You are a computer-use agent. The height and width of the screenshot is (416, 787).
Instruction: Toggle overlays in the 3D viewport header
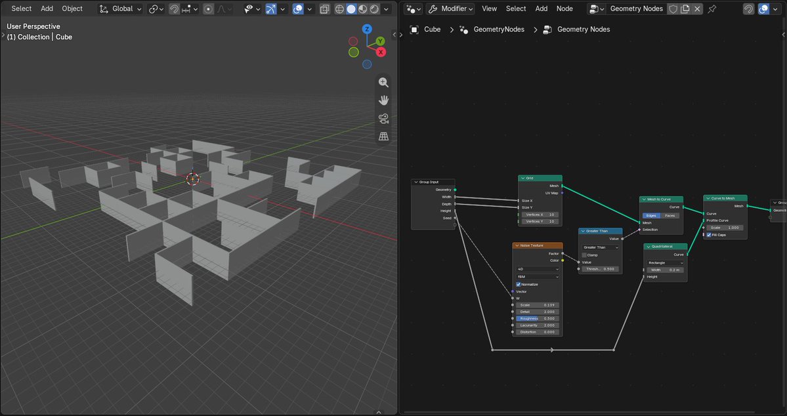tap(298, 9)
